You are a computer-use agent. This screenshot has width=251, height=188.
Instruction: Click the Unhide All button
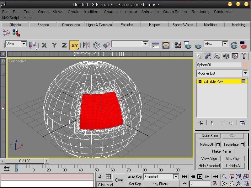[233, 166]
